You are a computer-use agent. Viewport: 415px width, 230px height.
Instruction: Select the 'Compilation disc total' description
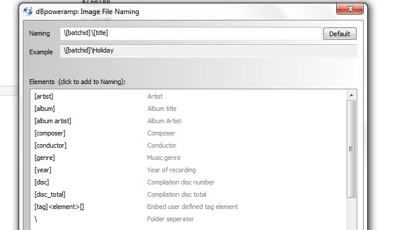pos(177,194)
